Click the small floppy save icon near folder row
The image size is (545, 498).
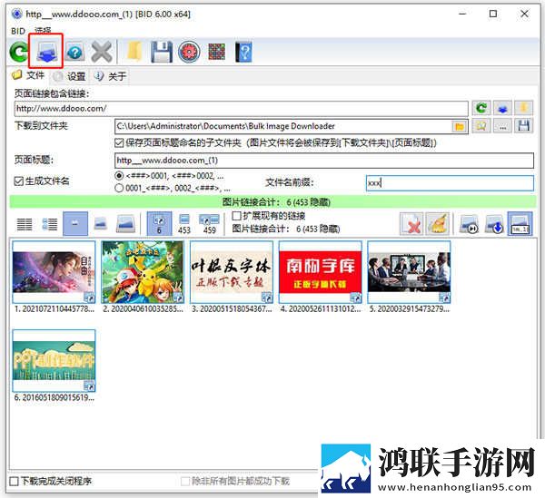(x=523, y=125)
